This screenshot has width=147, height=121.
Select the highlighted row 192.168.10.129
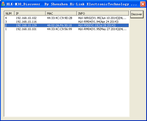[x=67, y=25]
